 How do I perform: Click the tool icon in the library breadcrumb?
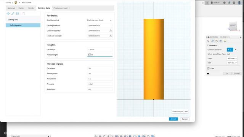[x=16, y=2]
